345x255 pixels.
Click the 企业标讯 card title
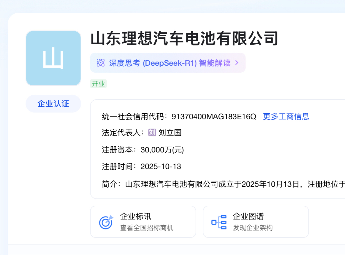pos(136,216)
